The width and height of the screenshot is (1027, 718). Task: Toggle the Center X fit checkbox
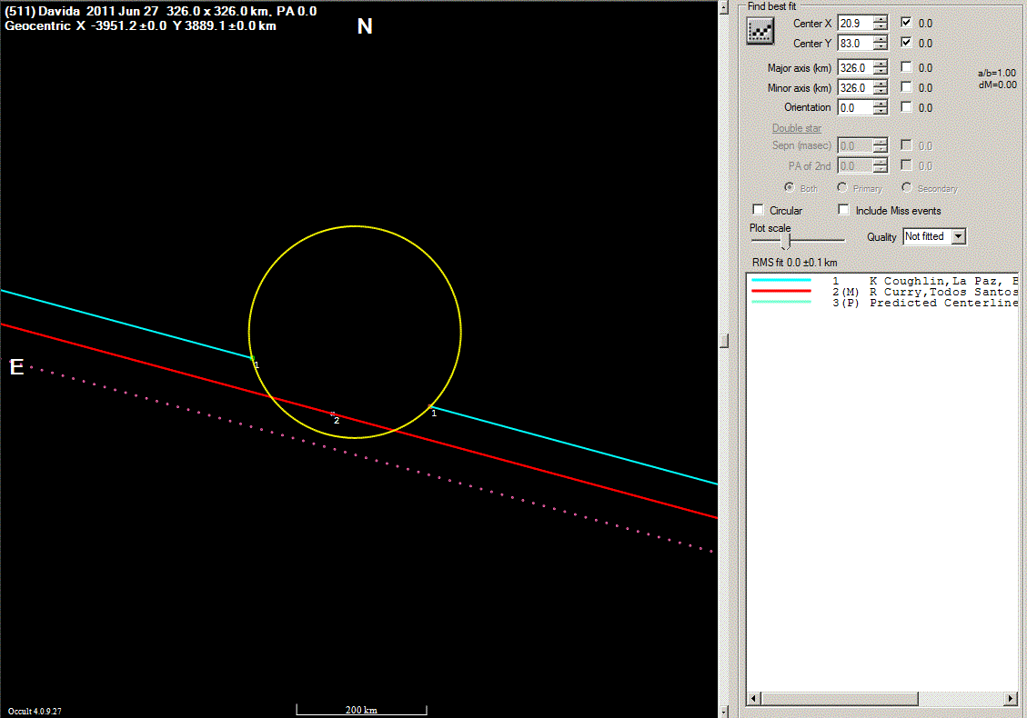click(x=906, y=22)
